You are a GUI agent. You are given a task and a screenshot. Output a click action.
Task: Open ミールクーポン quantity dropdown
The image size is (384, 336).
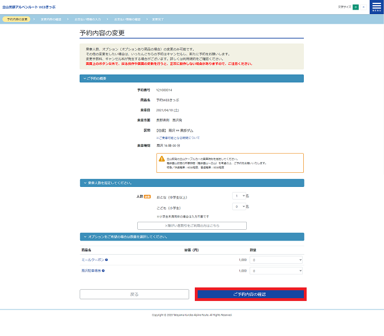click(277, 260)
